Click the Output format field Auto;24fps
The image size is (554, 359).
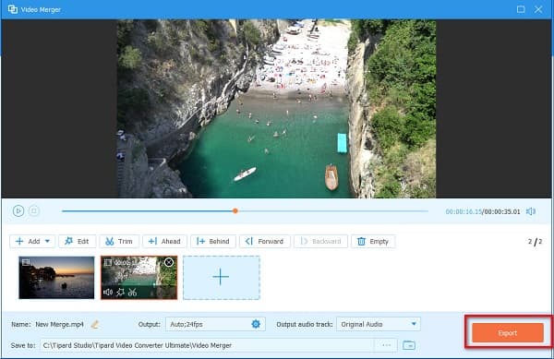[x=215, y=324]
